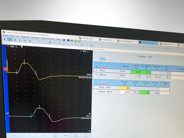Click the Finalizar visita button
Screen dimensions: 184x138
point(105,40)
